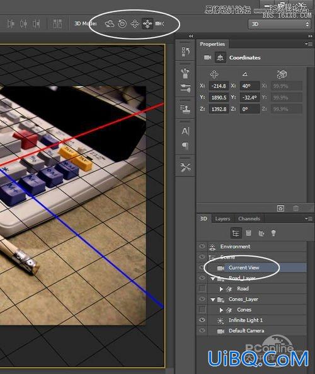The height and width of the screenshot is (374, 315).
Task: Select the Zoom 3D camera mode icon
Action: (x=159, y=23)
